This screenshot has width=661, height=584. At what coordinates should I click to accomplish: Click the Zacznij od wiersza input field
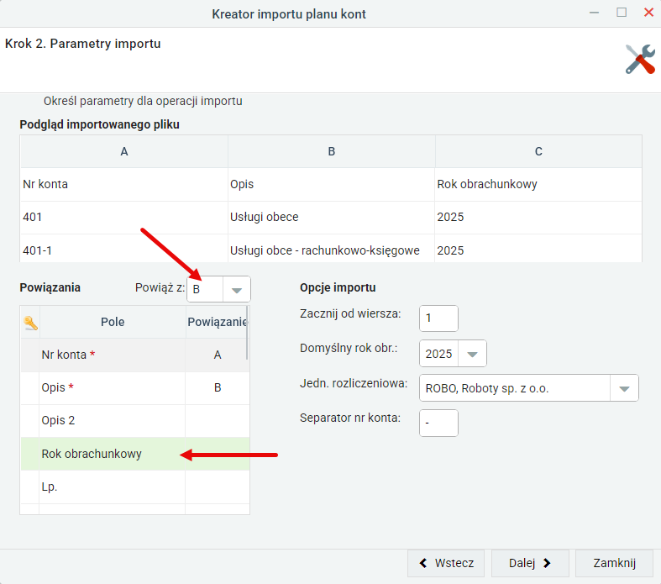point(438,318)
